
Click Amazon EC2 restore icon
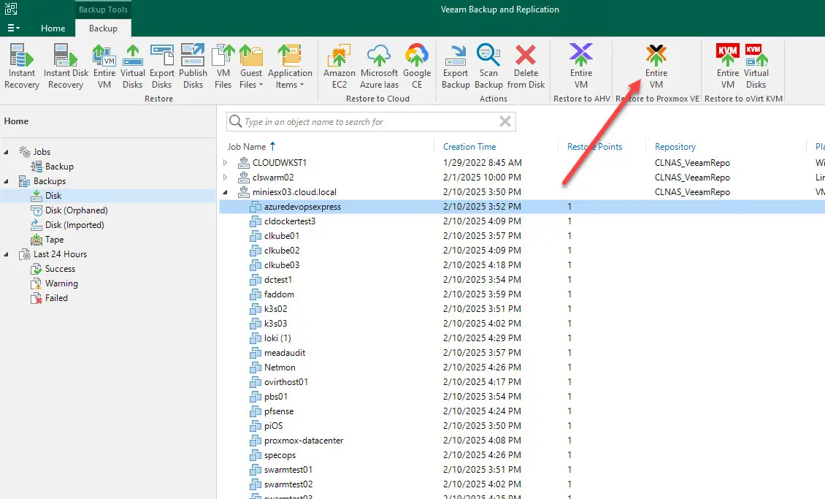[x=339, y=66]
